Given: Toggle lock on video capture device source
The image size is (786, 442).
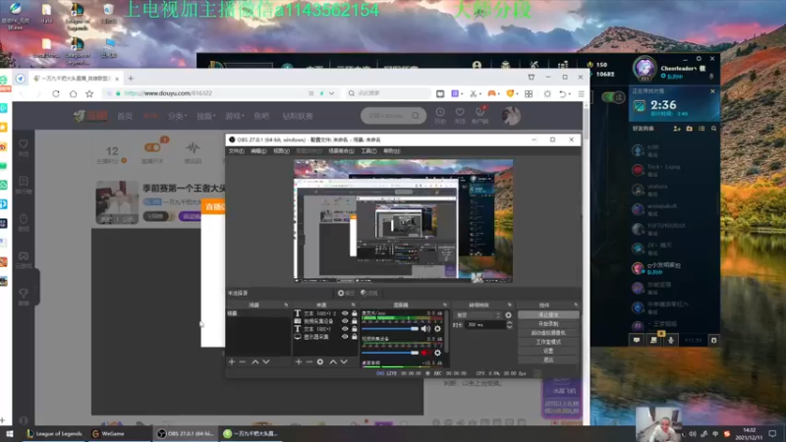Looking at the screenshot, I should coord(355,321).
